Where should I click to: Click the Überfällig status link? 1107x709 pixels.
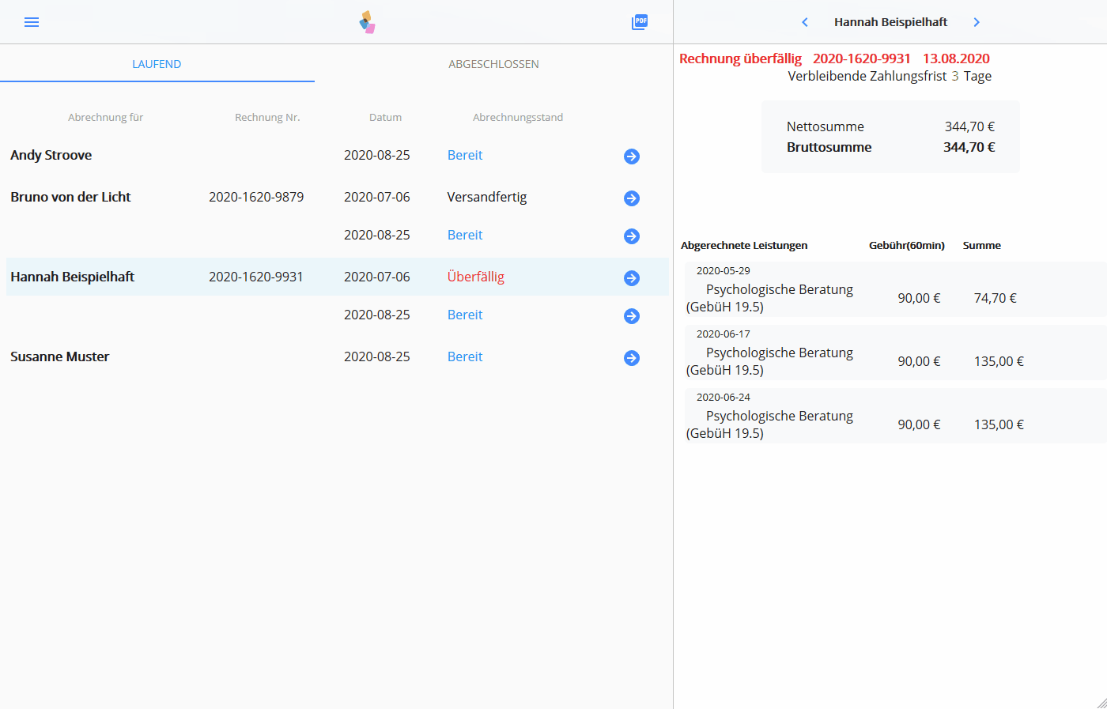(x=475, y=277)
